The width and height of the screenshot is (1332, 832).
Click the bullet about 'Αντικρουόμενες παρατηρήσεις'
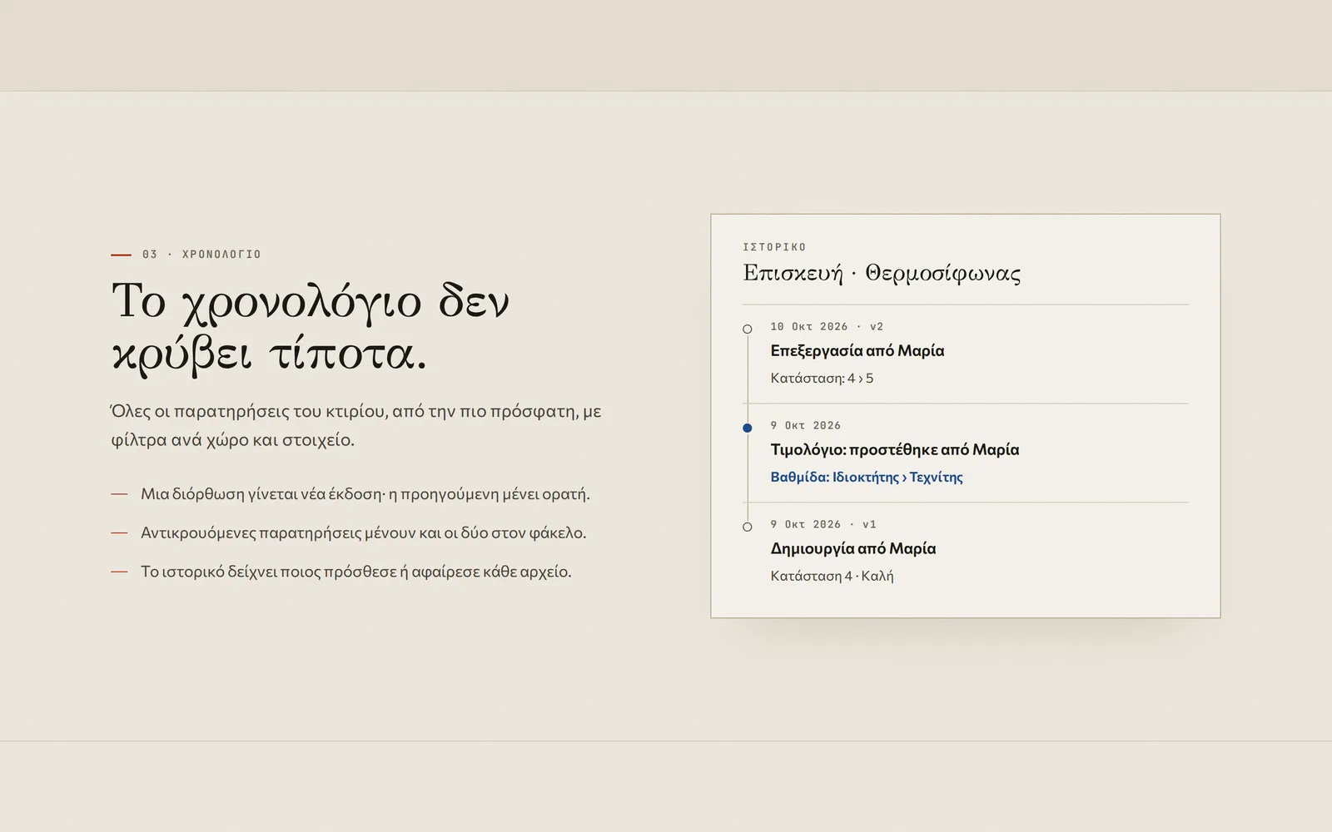pyautogui.click(x=363, y=533)
